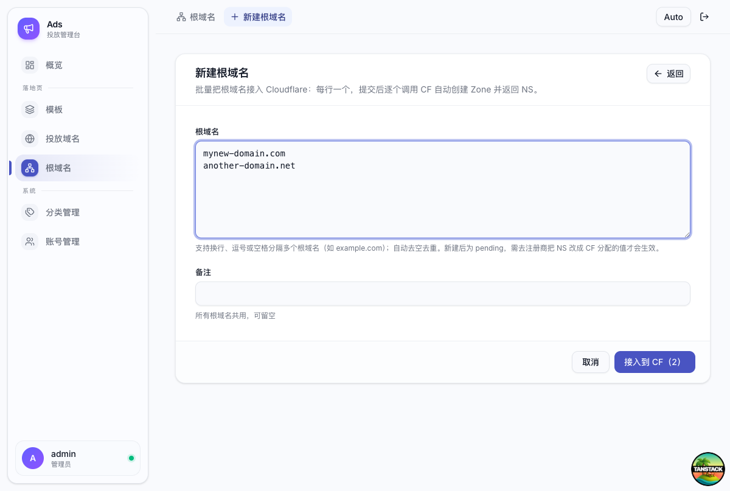
Task: Click the TanStack devtools badge
Action: click(708, 469)
